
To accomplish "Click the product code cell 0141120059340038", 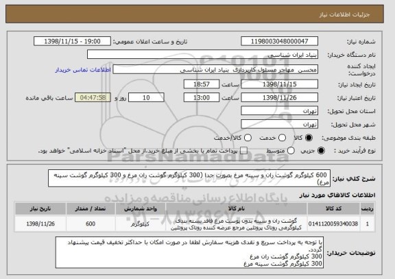I will (x=333, y=223).
